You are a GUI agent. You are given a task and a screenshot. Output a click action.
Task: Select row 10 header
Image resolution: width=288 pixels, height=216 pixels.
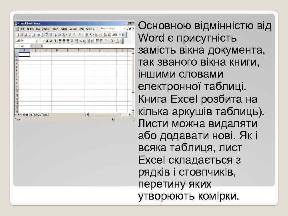coord(17,91)
